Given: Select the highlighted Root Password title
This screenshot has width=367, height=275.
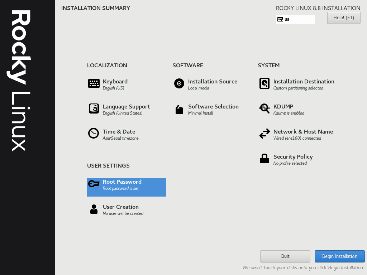Looking at the screenshot, I should pos(122,182).
